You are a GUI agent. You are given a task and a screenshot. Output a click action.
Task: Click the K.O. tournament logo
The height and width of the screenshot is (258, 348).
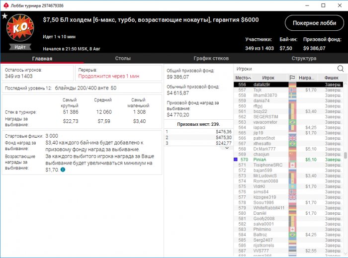point(20,28)
